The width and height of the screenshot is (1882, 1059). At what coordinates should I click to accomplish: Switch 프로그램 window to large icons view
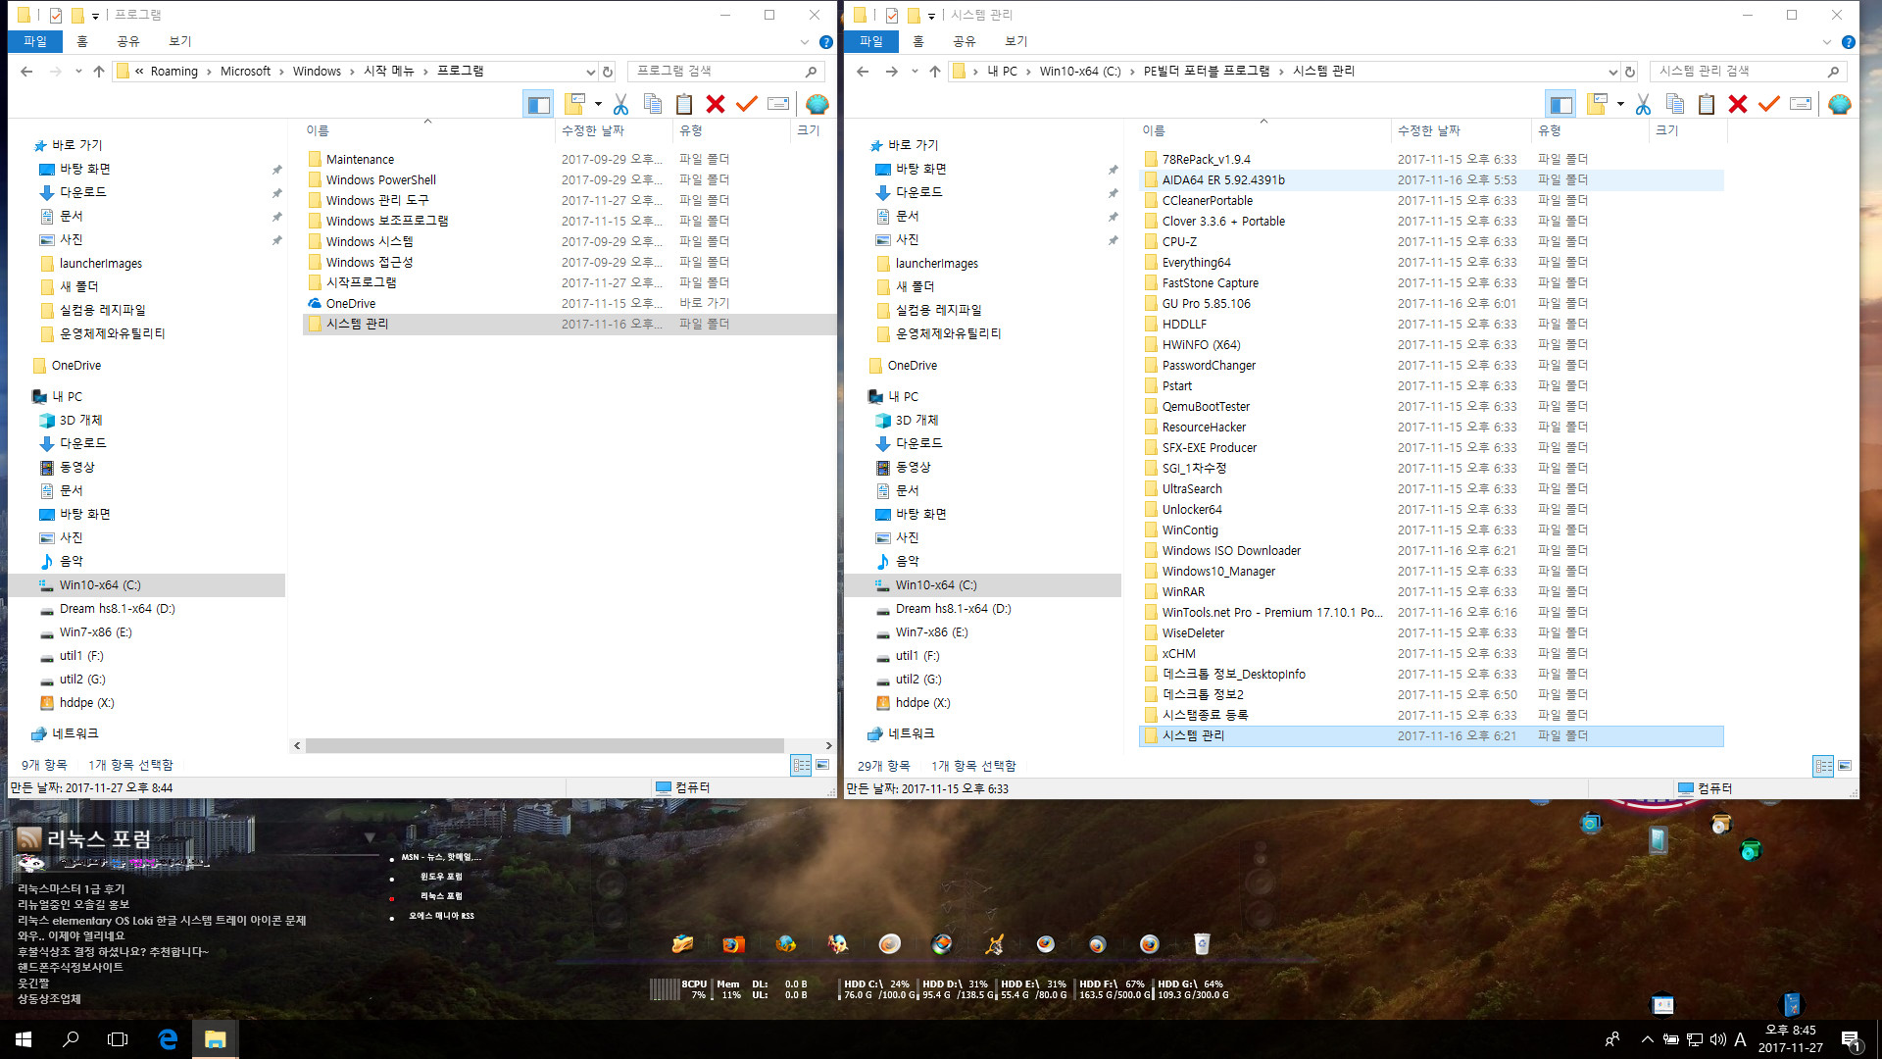click(822, 765)
